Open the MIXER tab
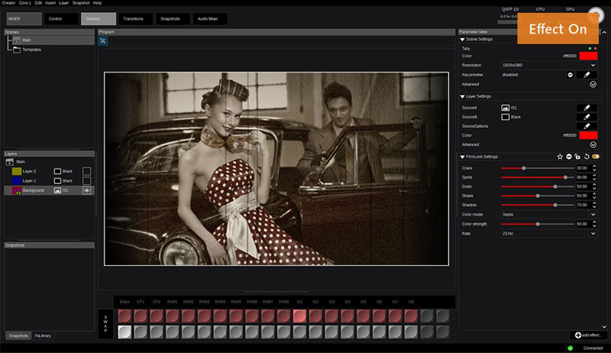This screenshot has width=611, height=353. [24, 19]
